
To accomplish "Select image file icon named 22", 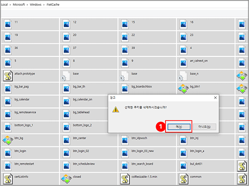I will [125, 37].
